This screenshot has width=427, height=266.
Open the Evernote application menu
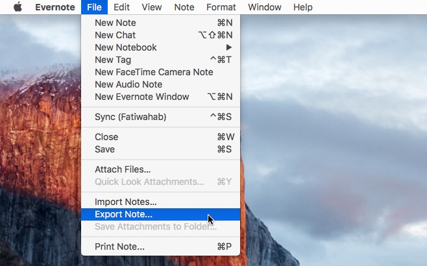[x=55, y=7]
